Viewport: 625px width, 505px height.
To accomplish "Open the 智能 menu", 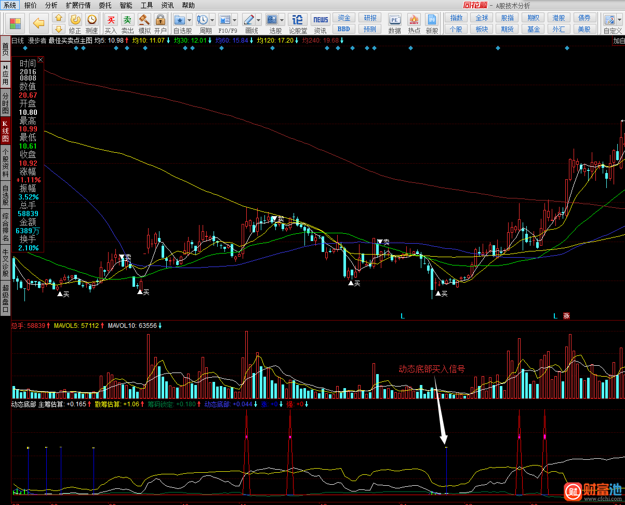I will [126, 5].
